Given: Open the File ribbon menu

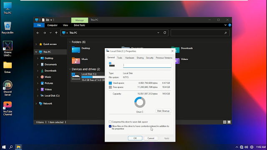Looking at the screenshot, I should tap(39, 25).
